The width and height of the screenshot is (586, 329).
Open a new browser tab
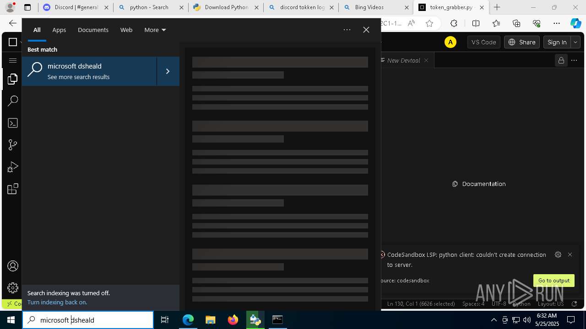coord(497,7)
